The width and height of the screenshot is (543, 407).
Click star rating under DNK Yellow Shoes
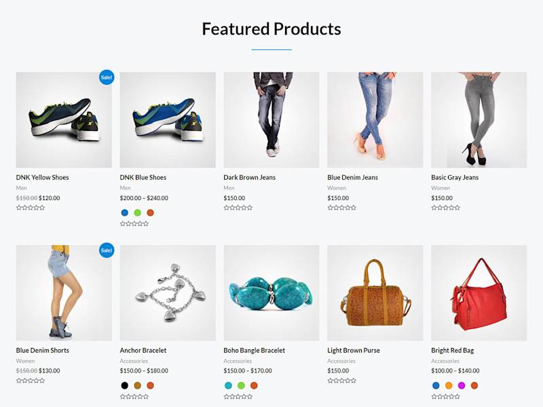click(x=31, y=208)
